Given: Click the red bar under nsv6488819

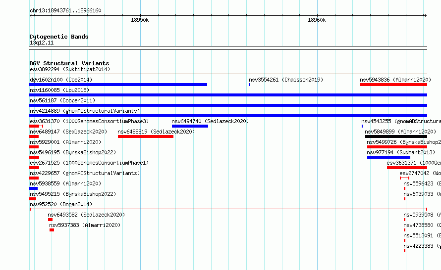Looking at the screenshot, I should pyautogui.click(x=146, y=136).
